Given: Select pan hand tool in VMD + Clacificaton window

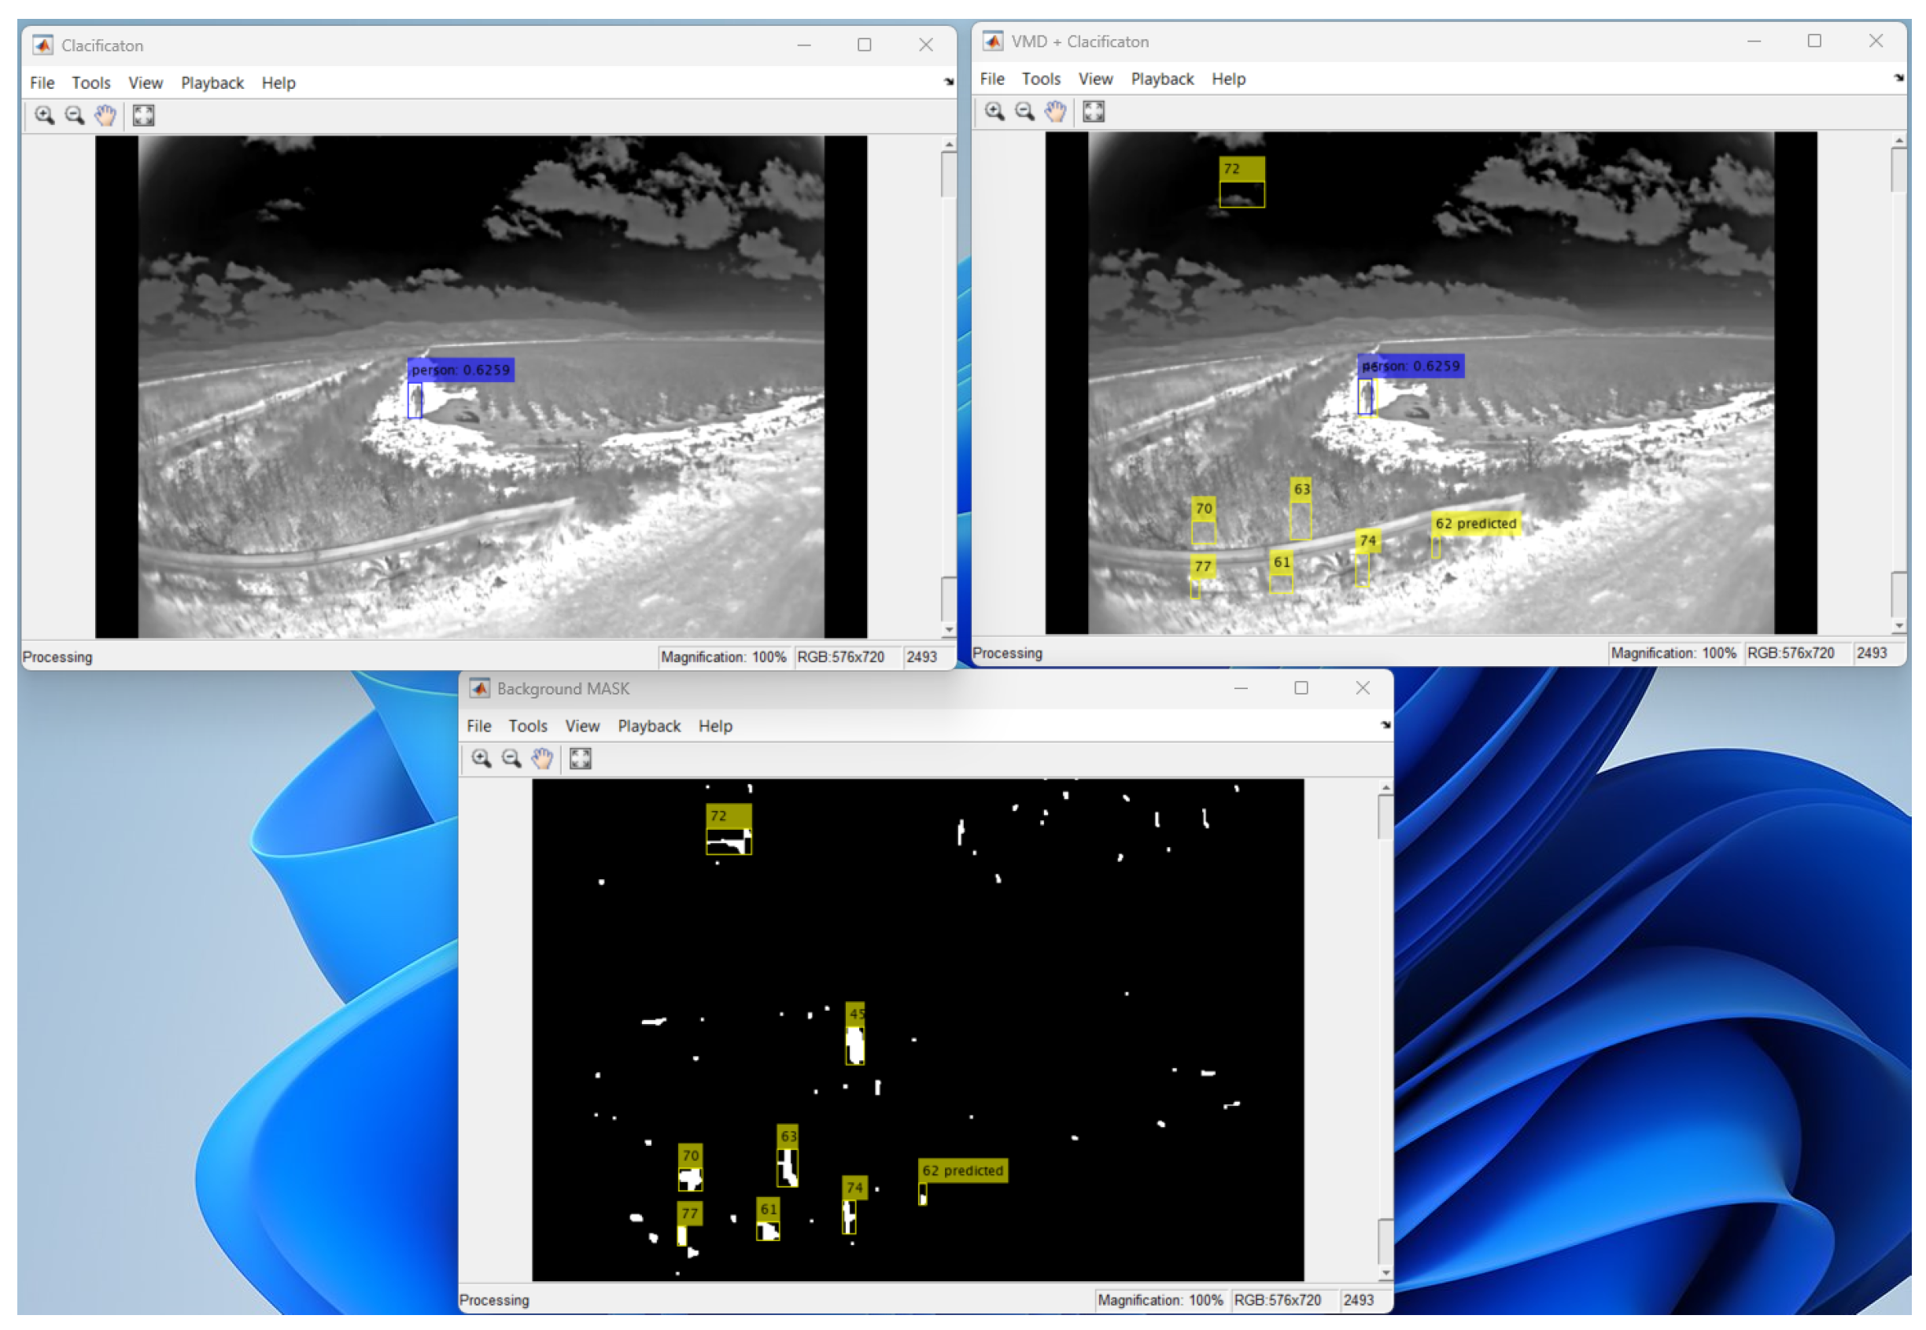Looking at the screenshot, I should pyautogui.click(x=1055, y=112).
